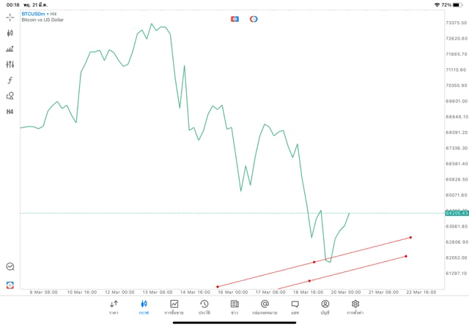The image size is (469, 327).
Task: Open the drawing objects shapes icon
Action: [x=10, y=96]
